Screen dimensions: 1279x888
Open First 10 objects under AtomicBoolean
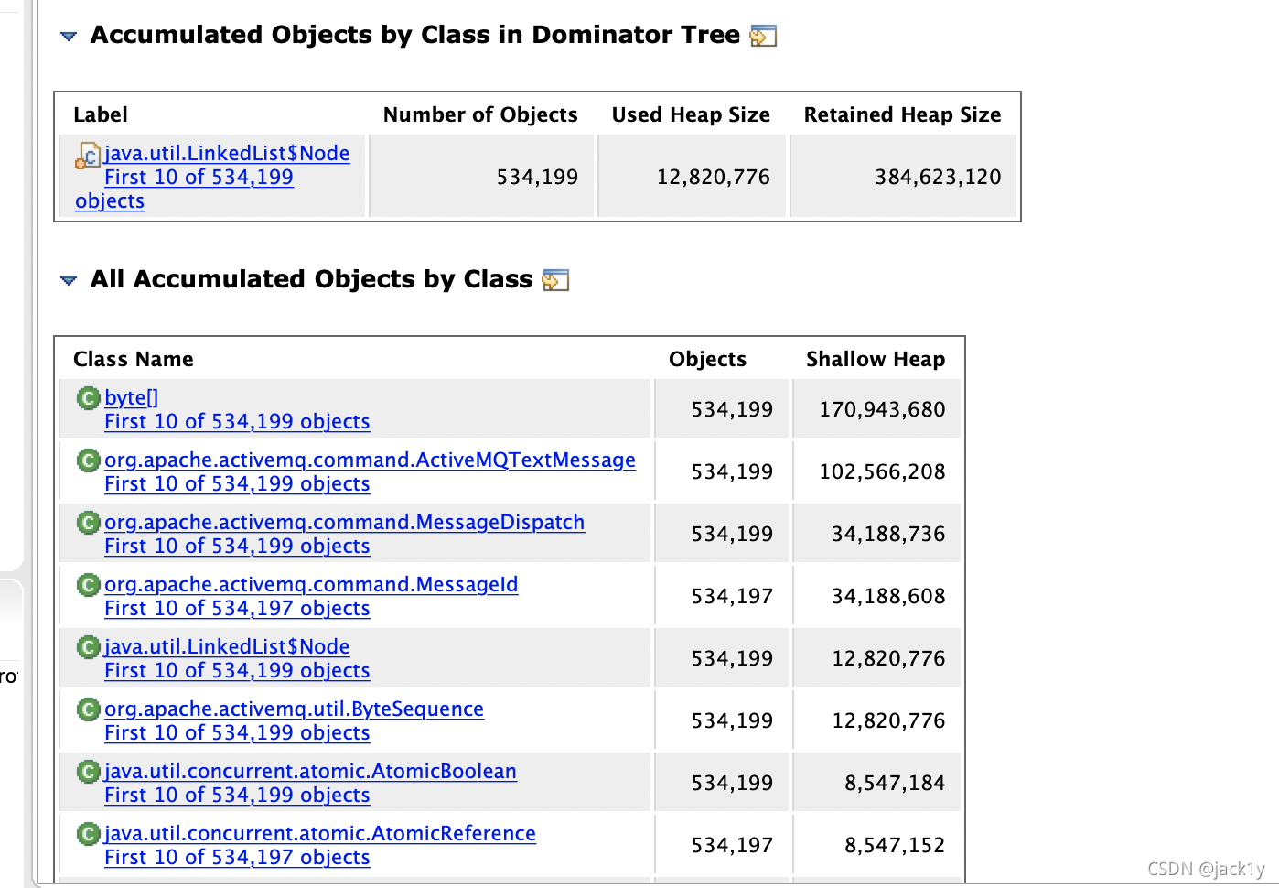tap(237, 795)
